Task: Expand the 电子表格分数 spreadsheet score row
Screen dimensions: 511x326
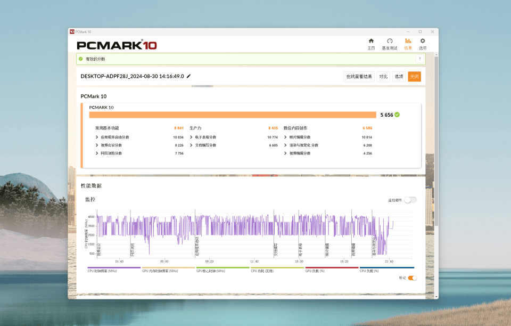Action: [191, 137]
